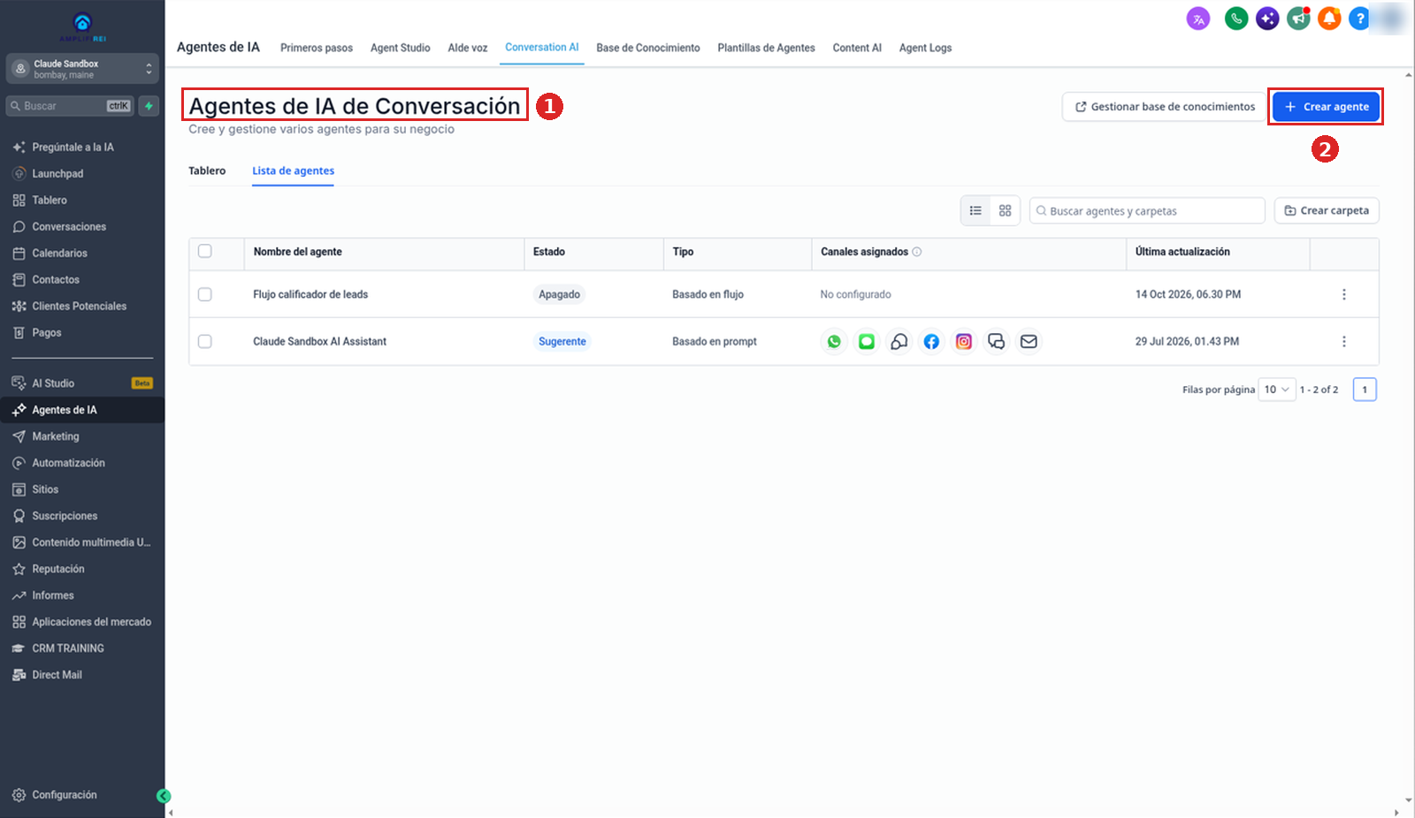Switch to Tablero tab
Viewport: 1415px width, 818px height.
207,171
